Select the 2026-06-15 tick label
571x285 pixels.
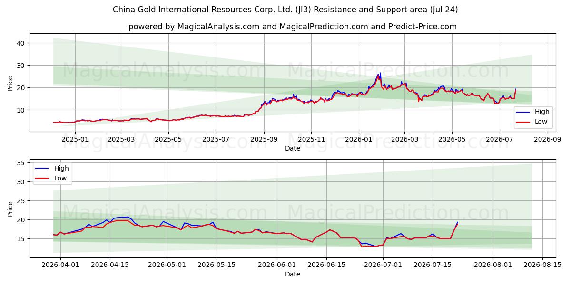(x=327, y=265)
